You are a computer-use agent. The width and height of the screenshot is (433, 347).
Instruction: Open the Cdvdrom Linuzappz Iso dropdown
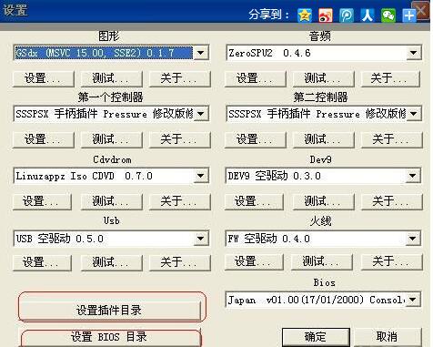(200, 176)
